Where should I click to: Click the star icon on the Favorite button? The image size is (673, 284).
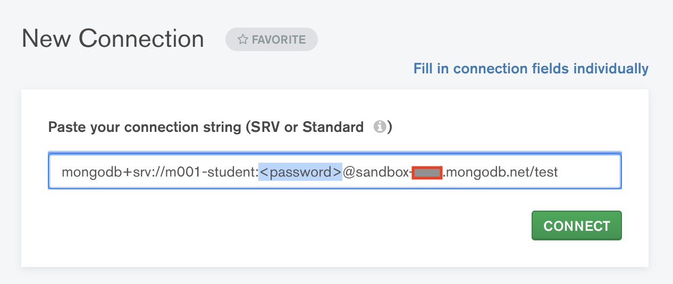coord(243,40)
